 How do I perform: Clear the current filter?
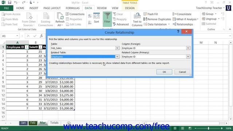coord(118,14)
